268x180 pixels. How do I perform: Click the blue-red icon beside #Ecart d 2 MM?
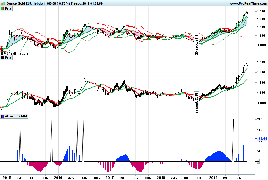(x=3, y=116)
